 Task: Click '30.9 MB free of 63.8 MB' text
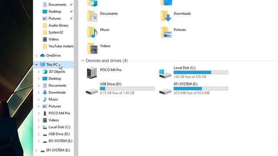coord(192,93)
